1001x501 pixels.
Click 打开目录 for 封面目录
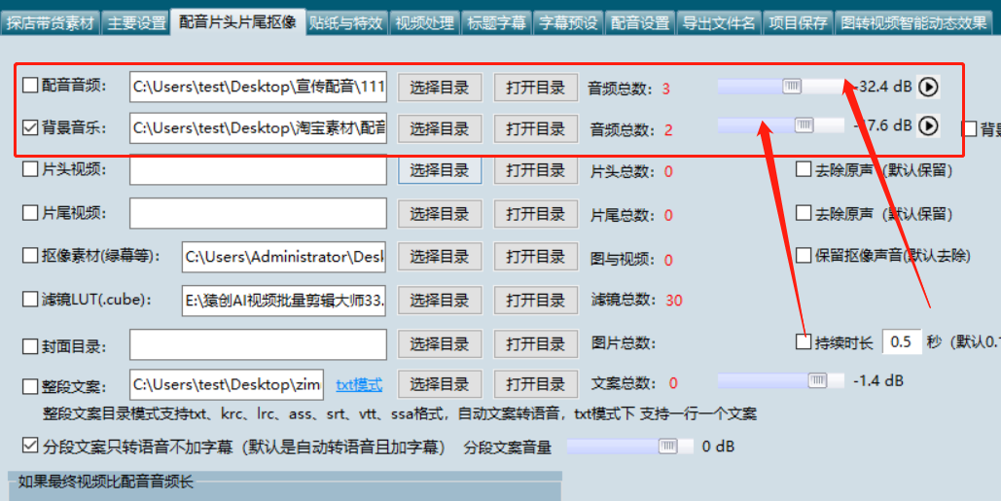point(536,344)
